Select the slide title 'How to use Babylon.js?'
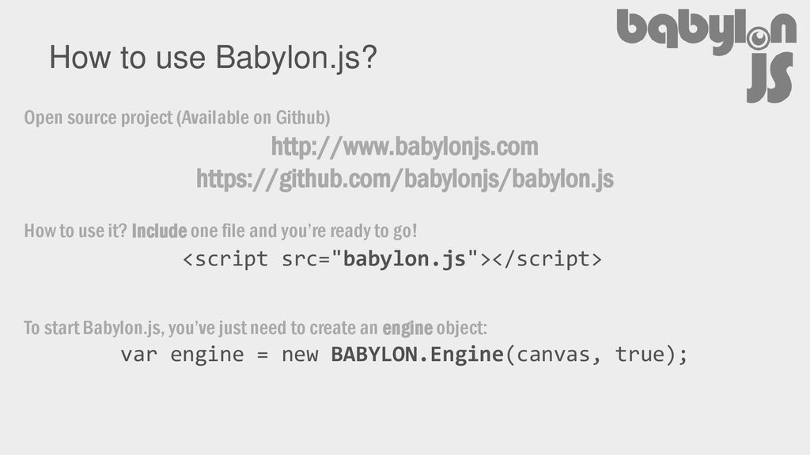 point(214,57)
